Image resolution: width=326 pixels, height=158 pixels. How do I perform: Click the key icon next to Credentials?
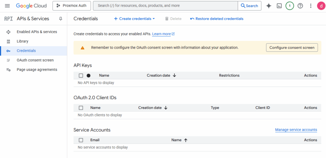[8, 51]
